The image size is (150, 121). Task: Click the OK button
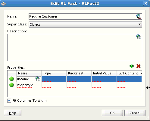pyautogui.click(x=112, y=113)
